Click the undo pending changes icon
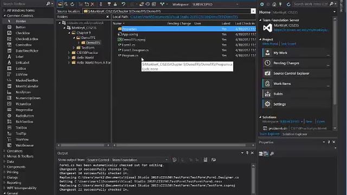347x195 pixels. tap(124, 4)
